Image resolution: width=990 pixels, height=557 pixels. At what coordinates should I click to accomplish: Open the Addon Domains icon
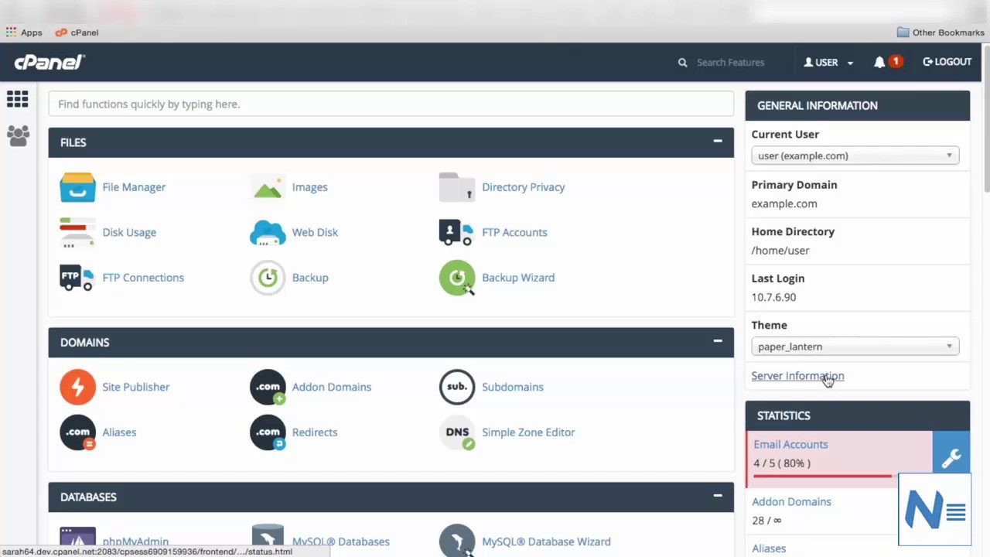pyautogui.click(x=268, y=387)
